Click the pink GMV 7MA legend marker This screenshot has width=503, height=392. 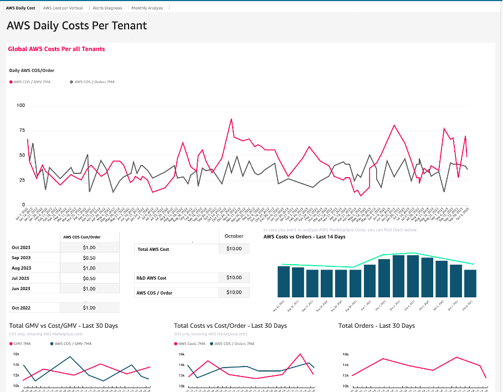11,344
